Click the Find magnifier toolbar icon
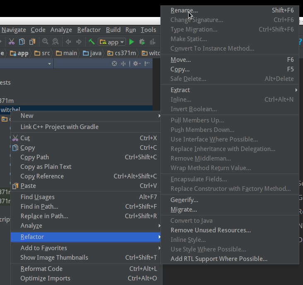 (x=45, y=41)
